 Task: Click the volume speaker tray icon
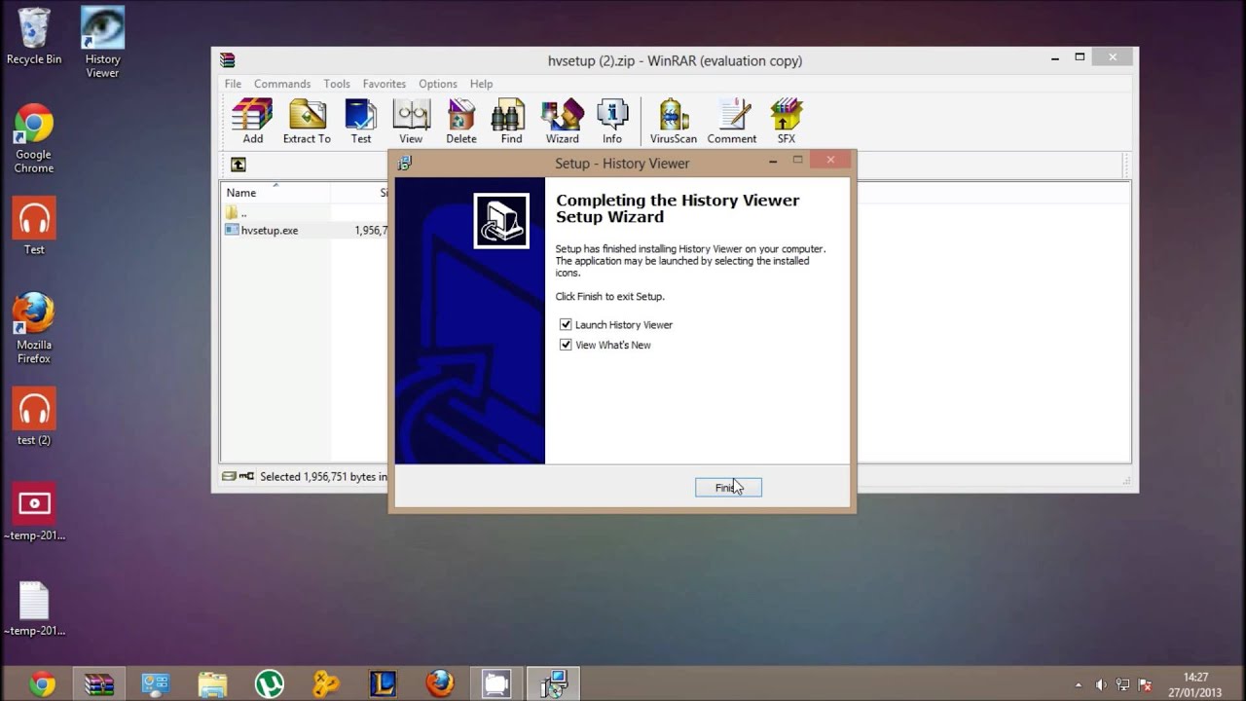tap(1101, 685)
